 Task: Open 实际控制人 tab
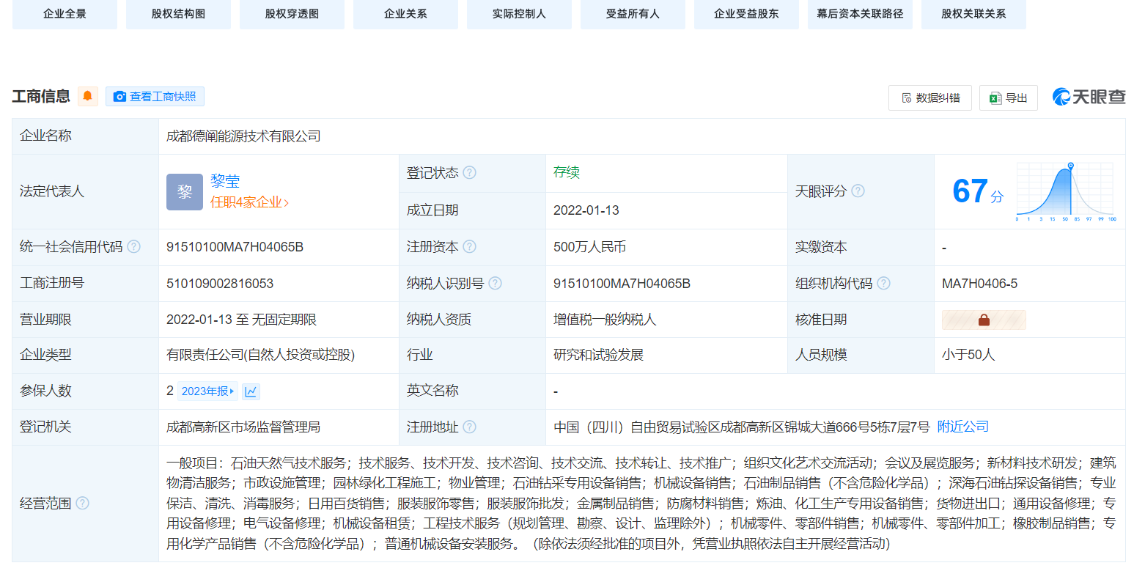(x=519, y=14)
